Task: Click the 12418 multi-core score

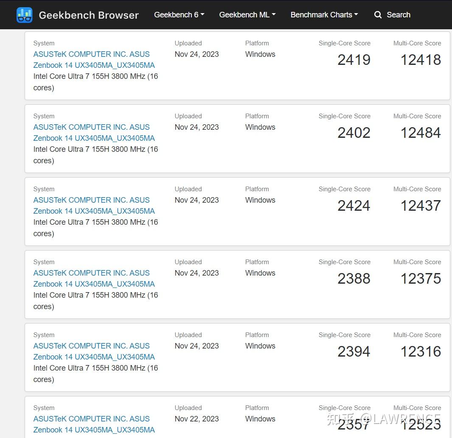Action: click(x=421, y=60)
